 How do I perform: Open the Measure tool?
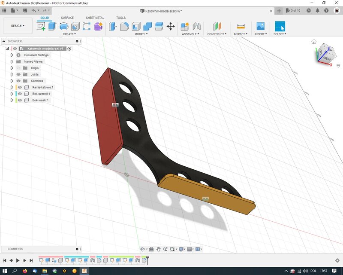(x=241, y=26)
